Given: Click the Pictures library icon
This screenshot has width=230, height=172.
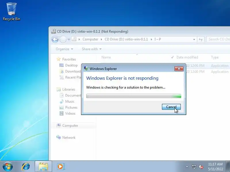Looking at the screenshot, I should 62,107.
